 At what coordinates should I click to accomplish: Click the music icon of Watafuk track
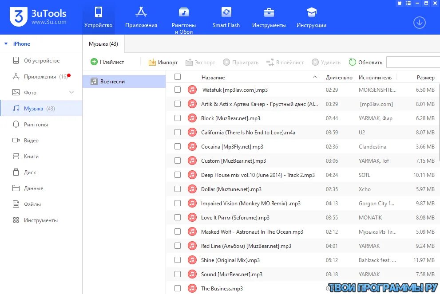[x=192, y=90]
